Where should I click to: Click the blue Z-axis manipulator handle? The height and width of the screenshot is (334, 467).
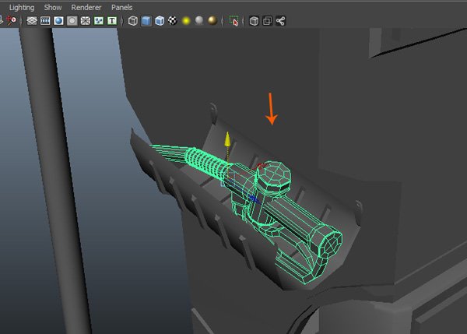pos(254,199)
